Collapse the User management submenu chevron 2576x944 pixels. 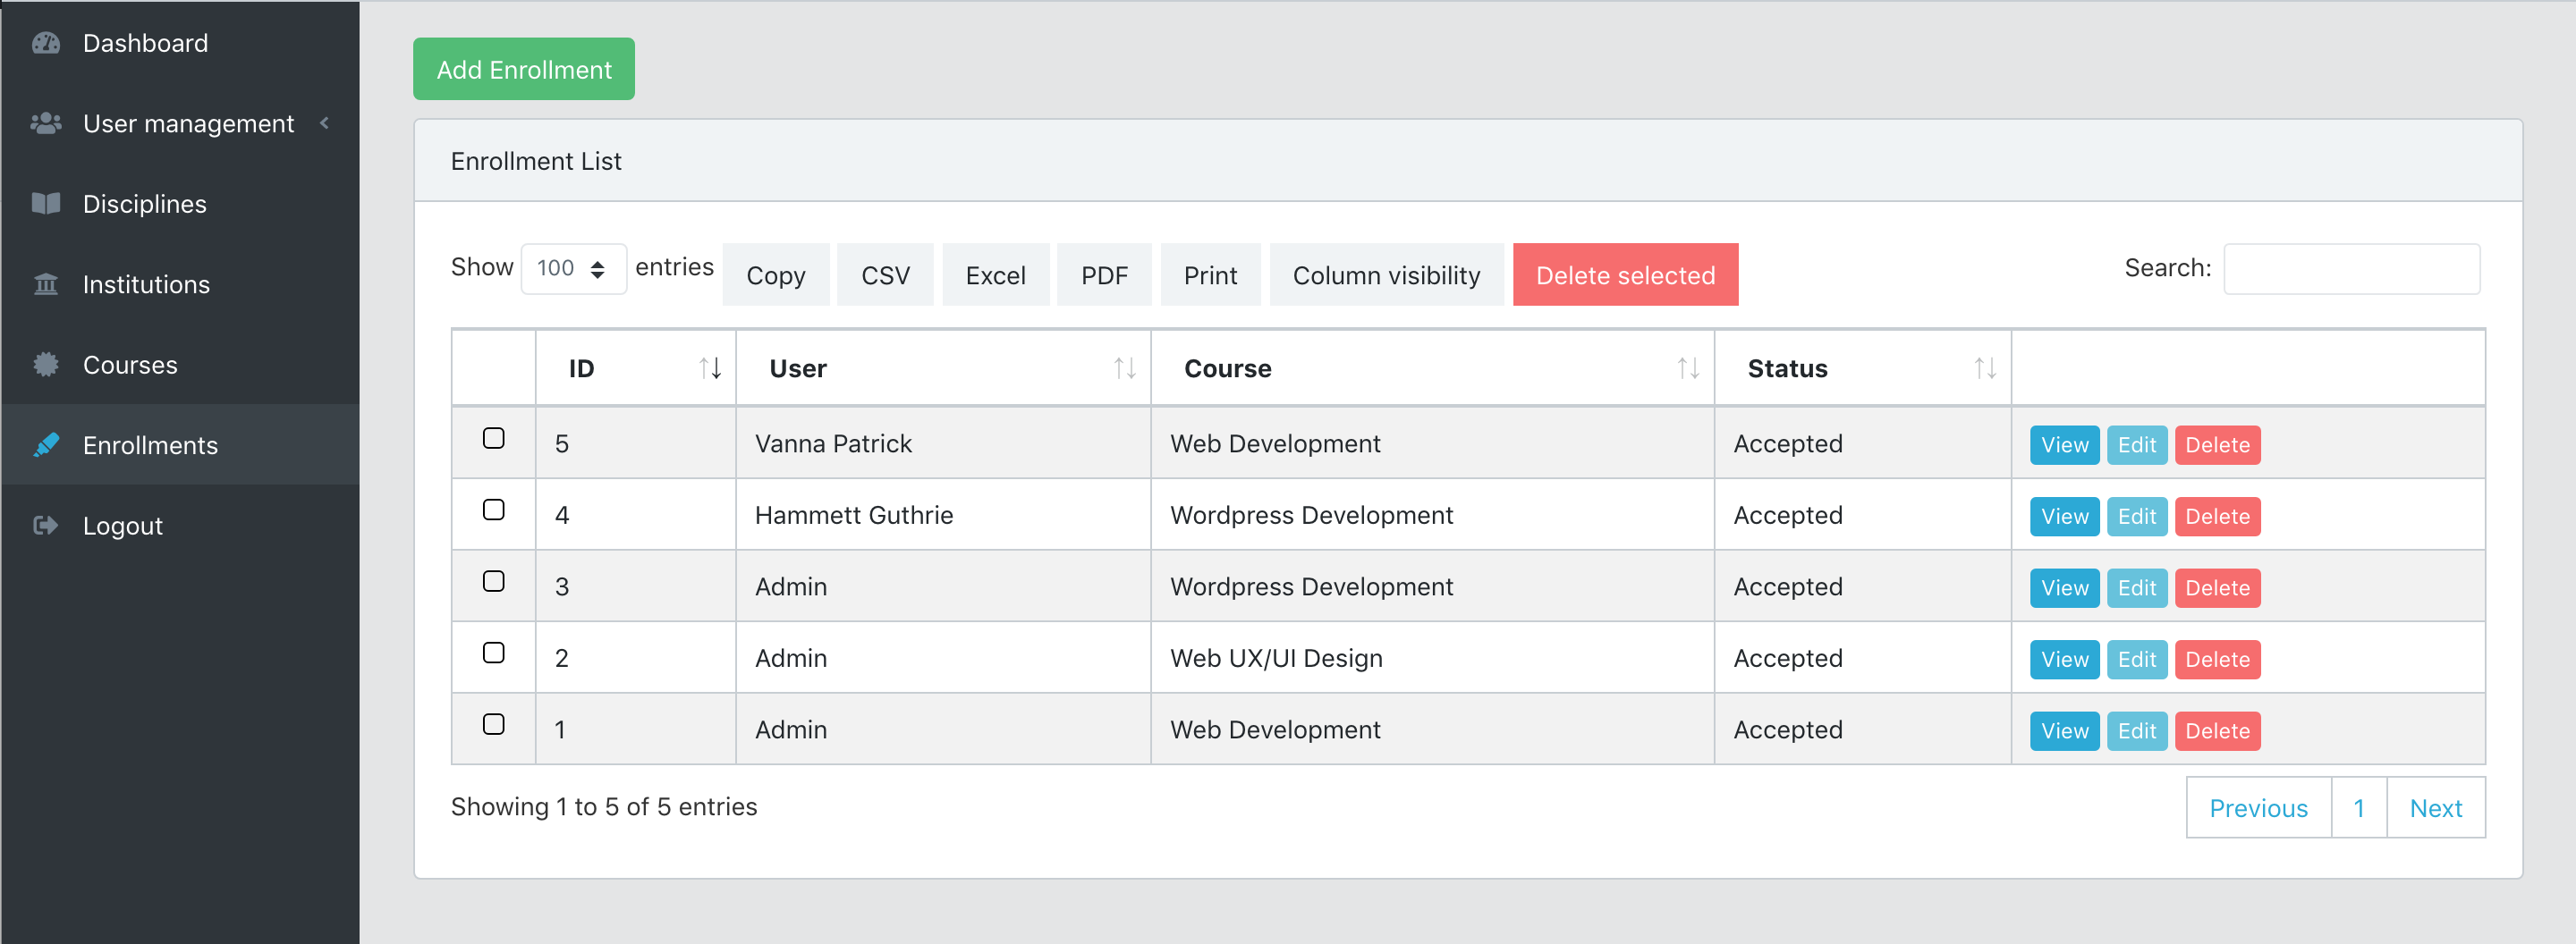point(323,122)
